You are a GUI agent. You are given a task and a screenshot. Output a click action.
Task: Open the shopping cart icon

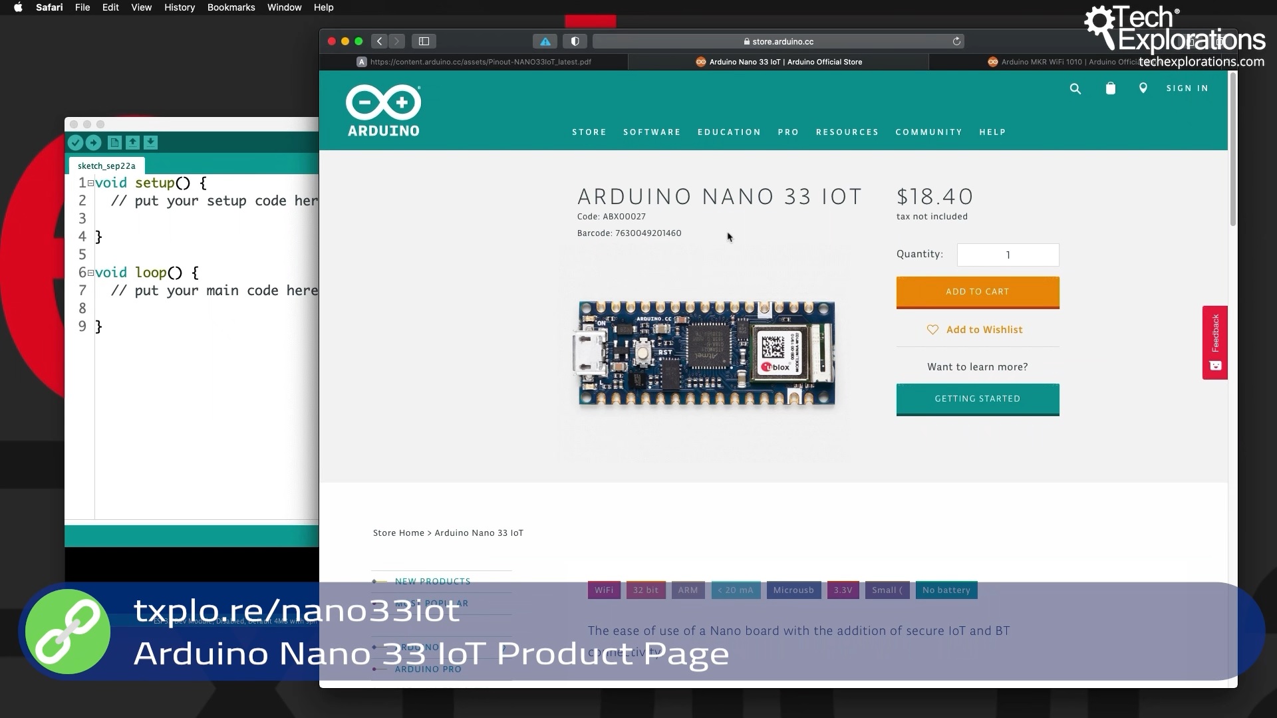click(x=1110, y=88)
